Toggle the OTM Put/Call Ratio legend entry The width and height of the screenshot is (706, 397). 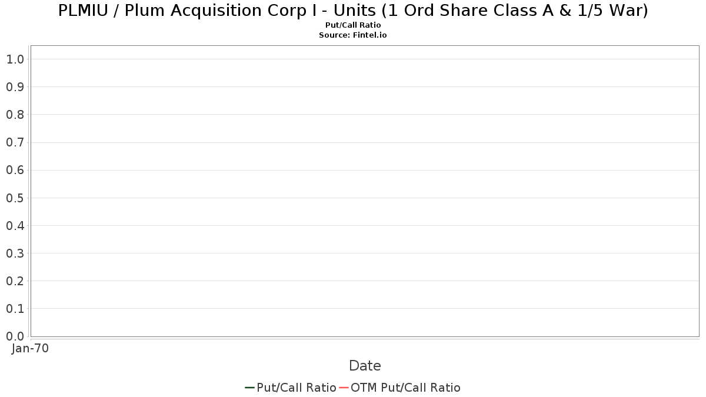399,388
